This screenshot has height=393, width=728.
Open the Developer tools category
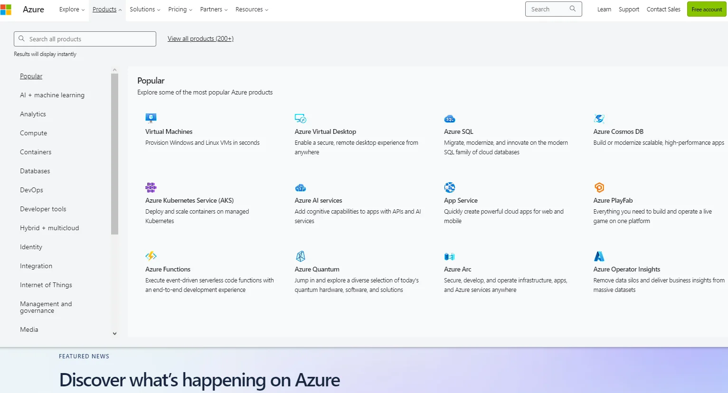point(43,209)
